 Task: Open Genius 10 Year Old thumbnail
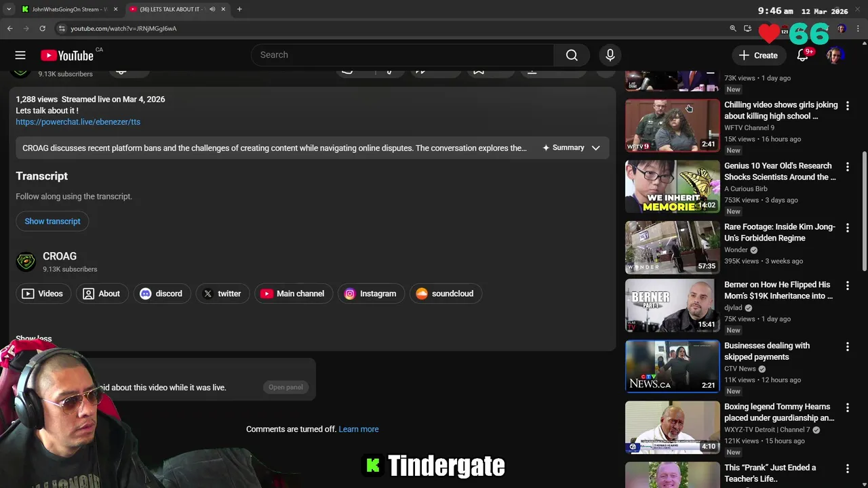coord(672,186)
